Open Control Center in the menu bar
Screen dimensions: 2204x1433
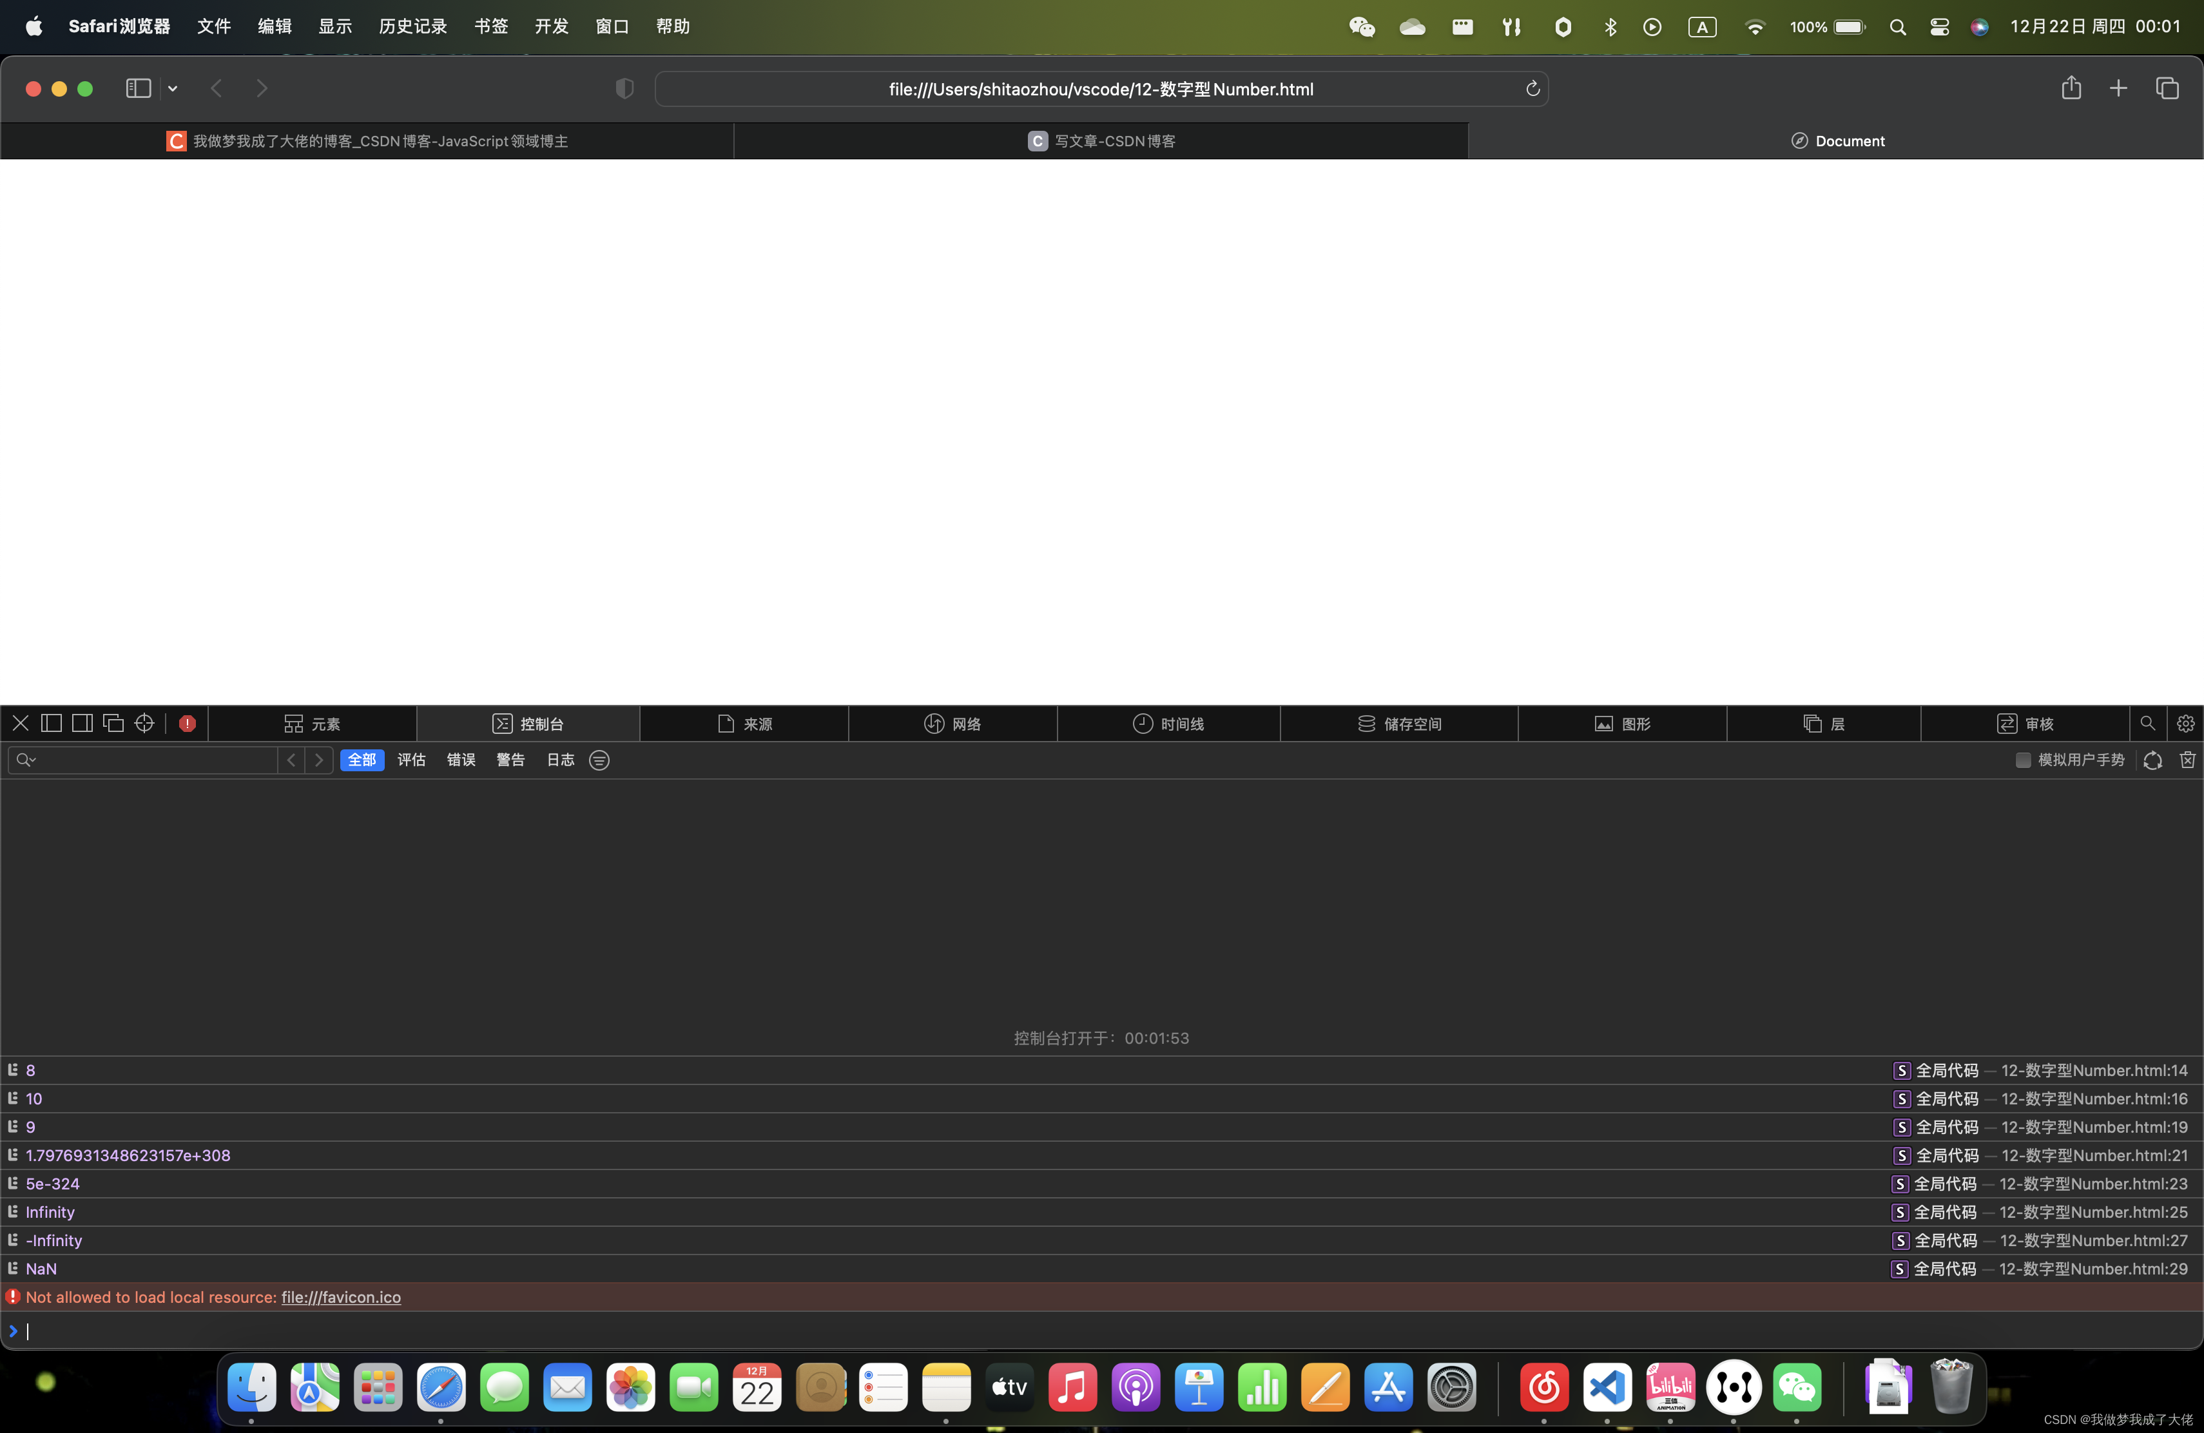[x=1939, y=27]
